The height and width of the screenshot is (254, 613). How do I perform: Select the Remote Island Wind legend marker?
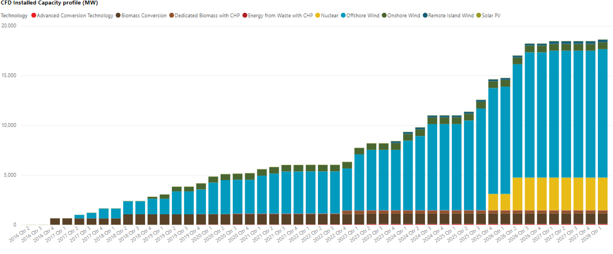[425, 15]
